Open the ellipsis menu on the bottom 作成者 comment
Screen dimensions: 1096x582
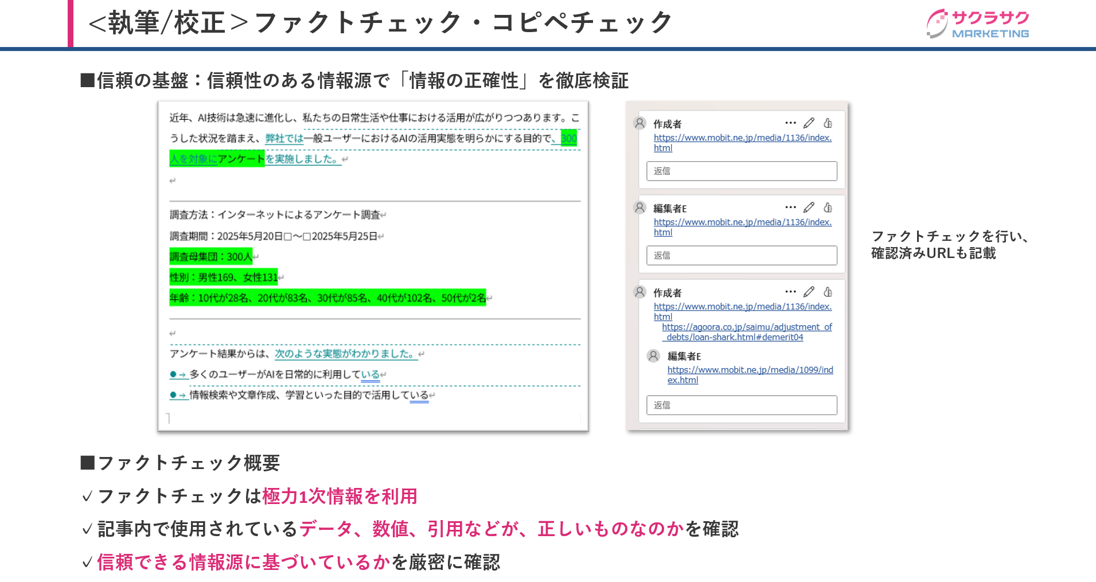pos(790,292)
